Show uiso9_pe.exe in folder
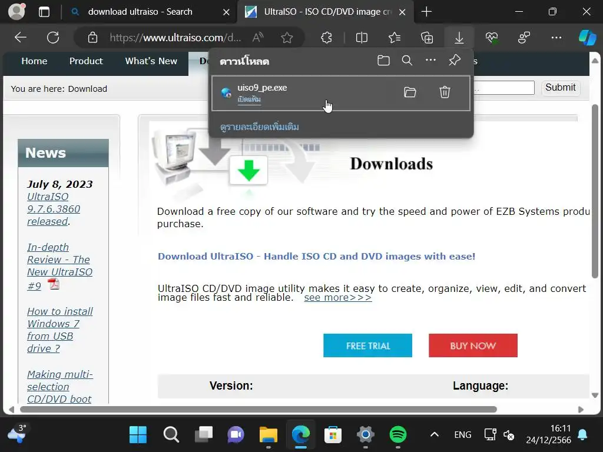The image size is (603, 452). [410, 92]
